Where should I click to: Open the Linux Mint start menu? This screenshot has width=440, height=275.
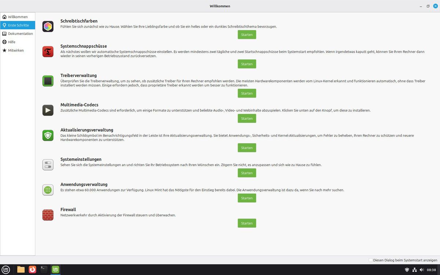pyautogui.click(x=6, y=269)
